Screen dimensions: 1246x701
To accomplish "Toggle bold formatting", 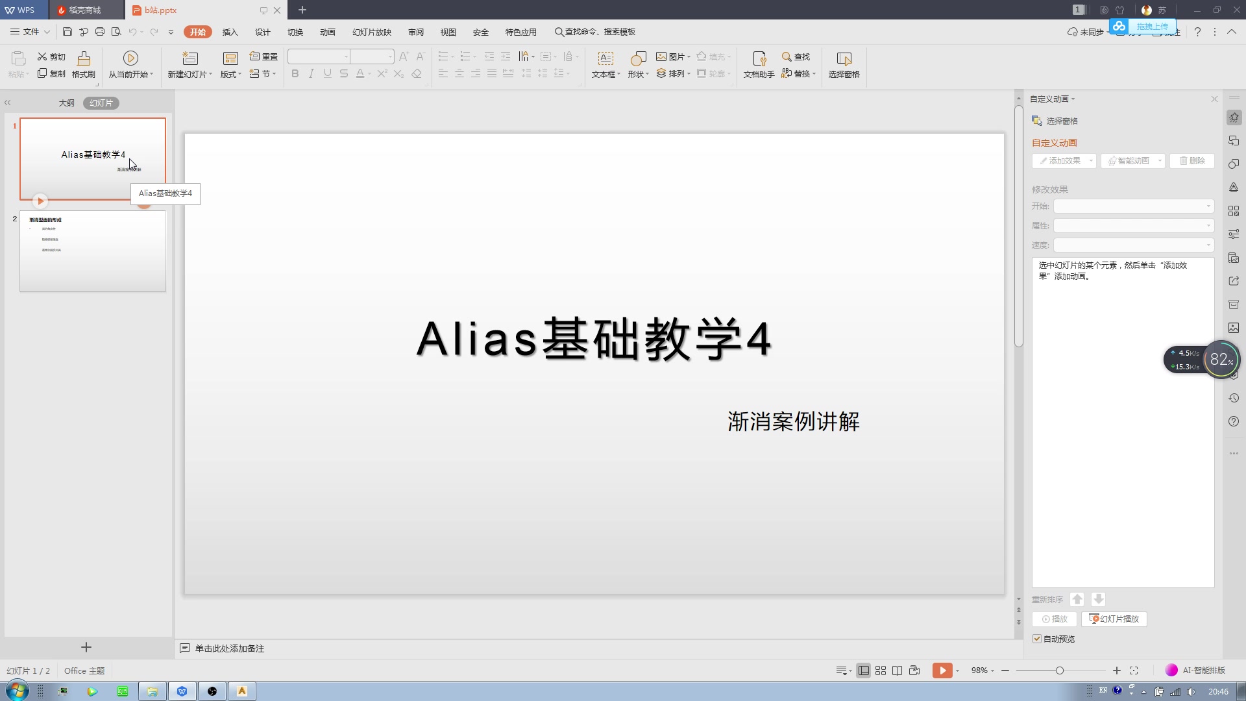I will [x=295, y=73].
